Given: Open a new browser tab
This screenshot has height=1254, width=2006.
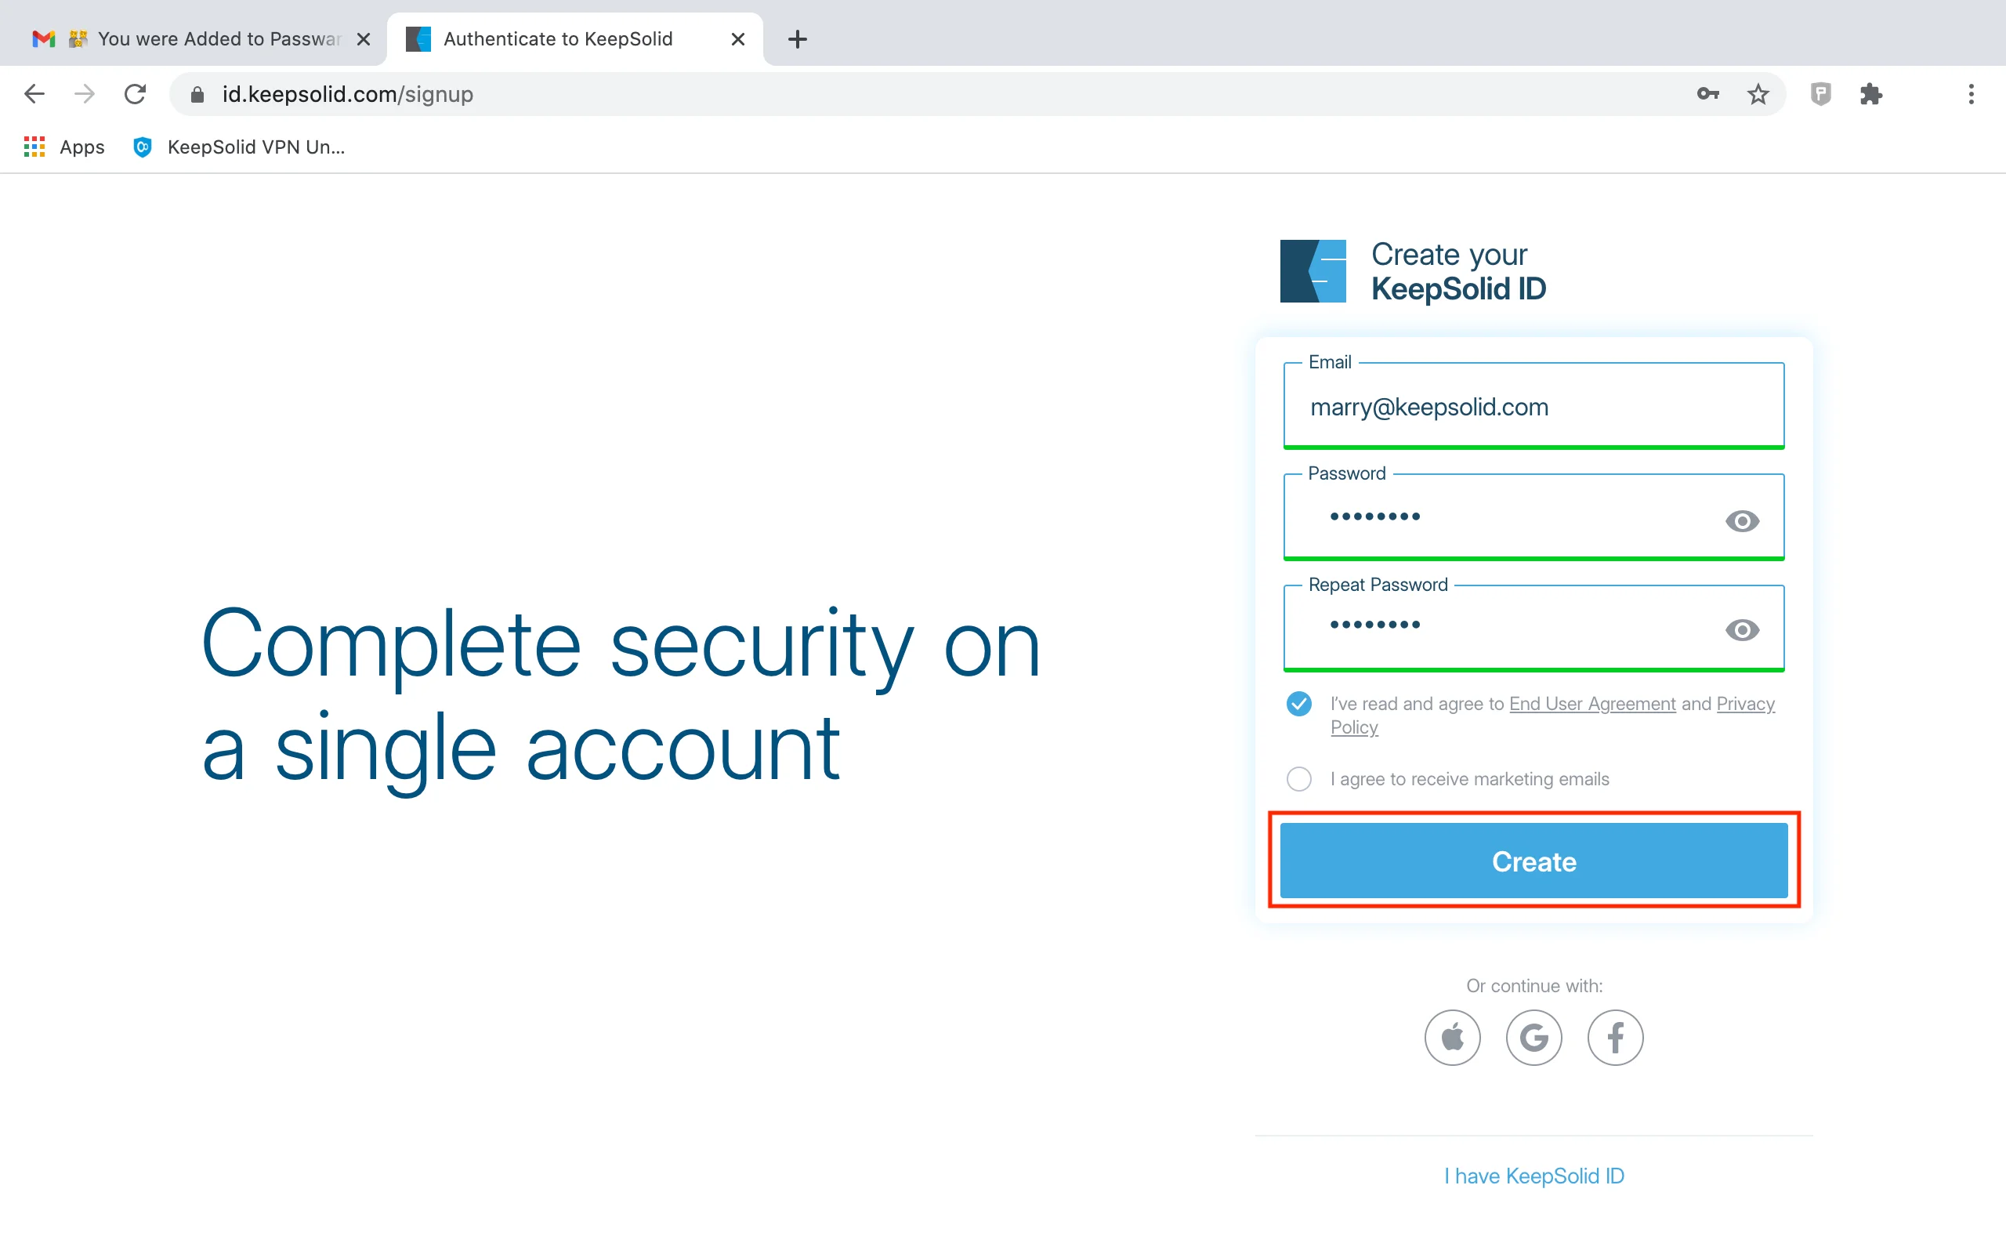Looking at the screenshot, I should pyautogui.click(x=798, y=39).
